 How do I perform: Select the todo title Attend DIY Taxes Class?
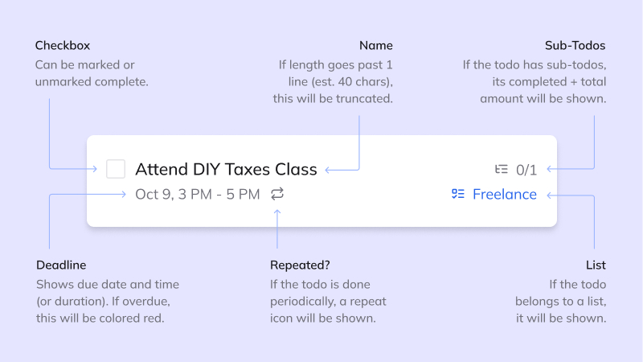click(x=226, y=169)
